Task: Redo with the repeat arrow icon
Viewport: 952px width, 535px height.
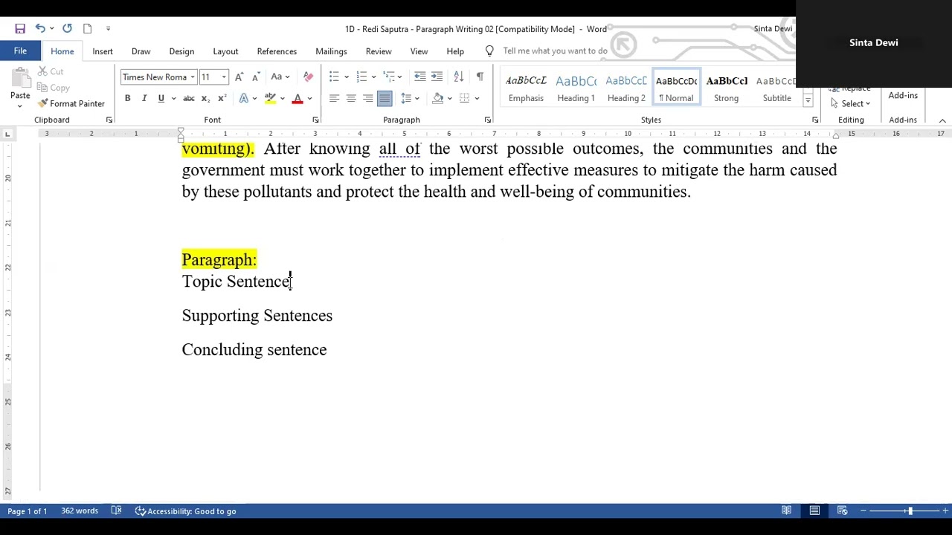Action: click(x=67, y=28)
